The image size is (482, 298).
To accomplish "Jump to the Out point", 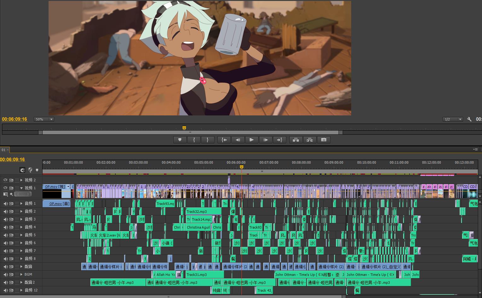I will pos(279,140).
